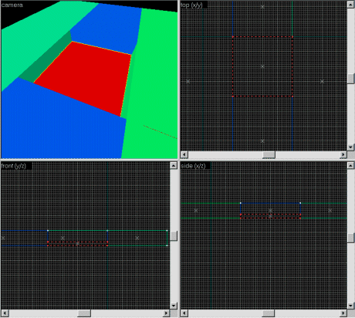Viewport: 355px width, 318px height.
Task: Click left arrow of top view horizontal scrollbar
Action: coord(184,154)
